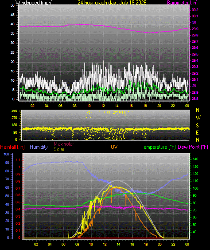Click the '18' hour label under windspeed graph
Viewport: 210px width, 250px height.
[x=145, y=106]
